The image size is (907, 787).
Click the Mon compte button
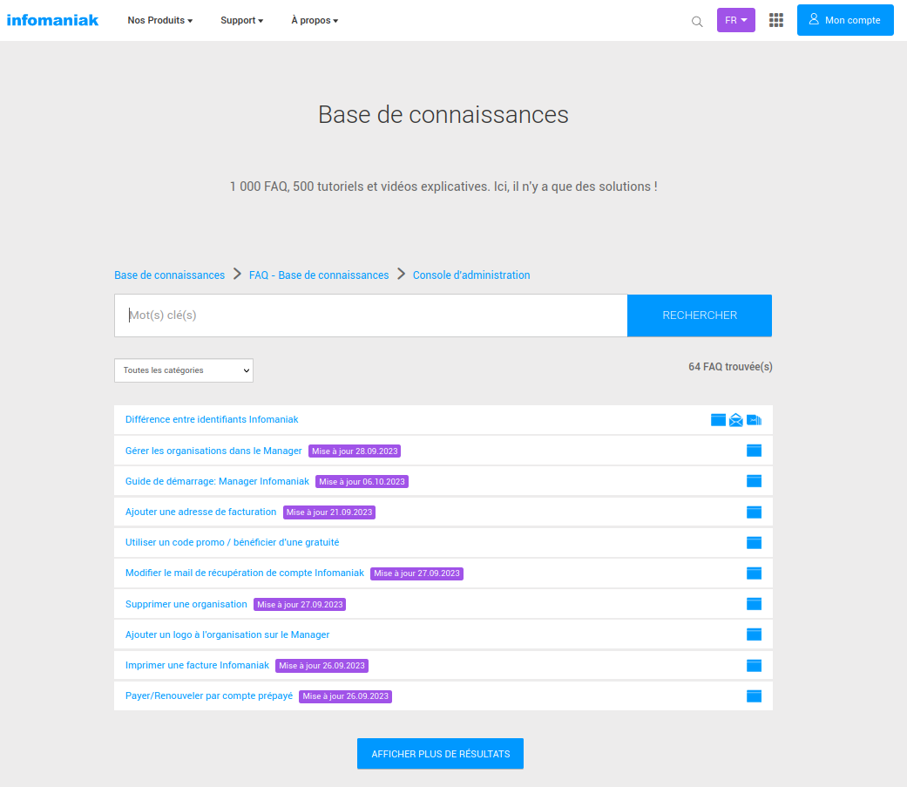coord(845,20)
